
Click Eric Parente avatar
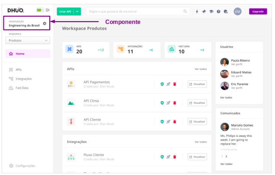point(225,86)
